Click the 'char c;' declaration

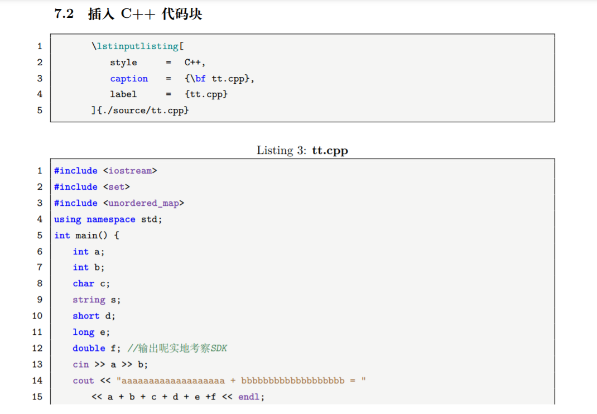(x=91, y=284)
